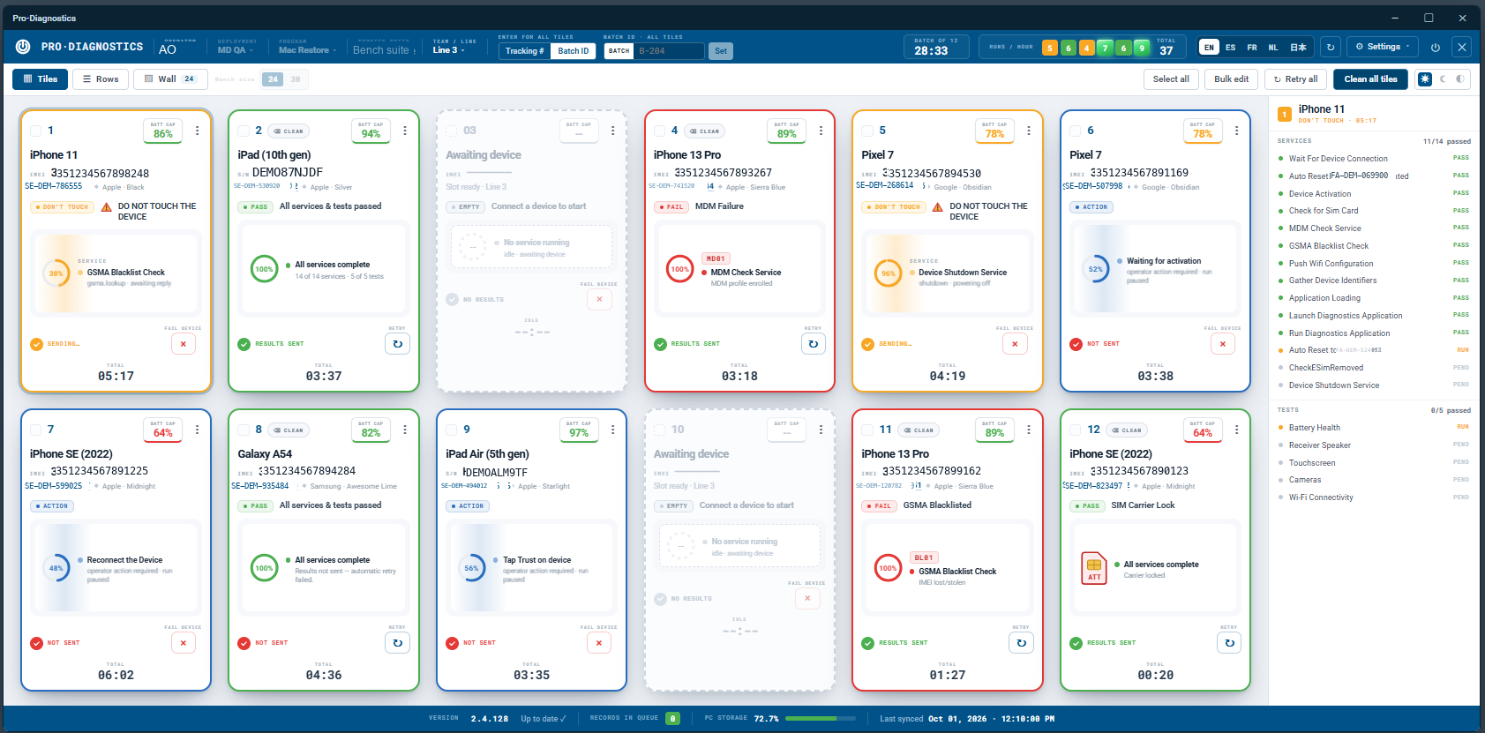Tick the checkbox on tile 1

[36, 131]
